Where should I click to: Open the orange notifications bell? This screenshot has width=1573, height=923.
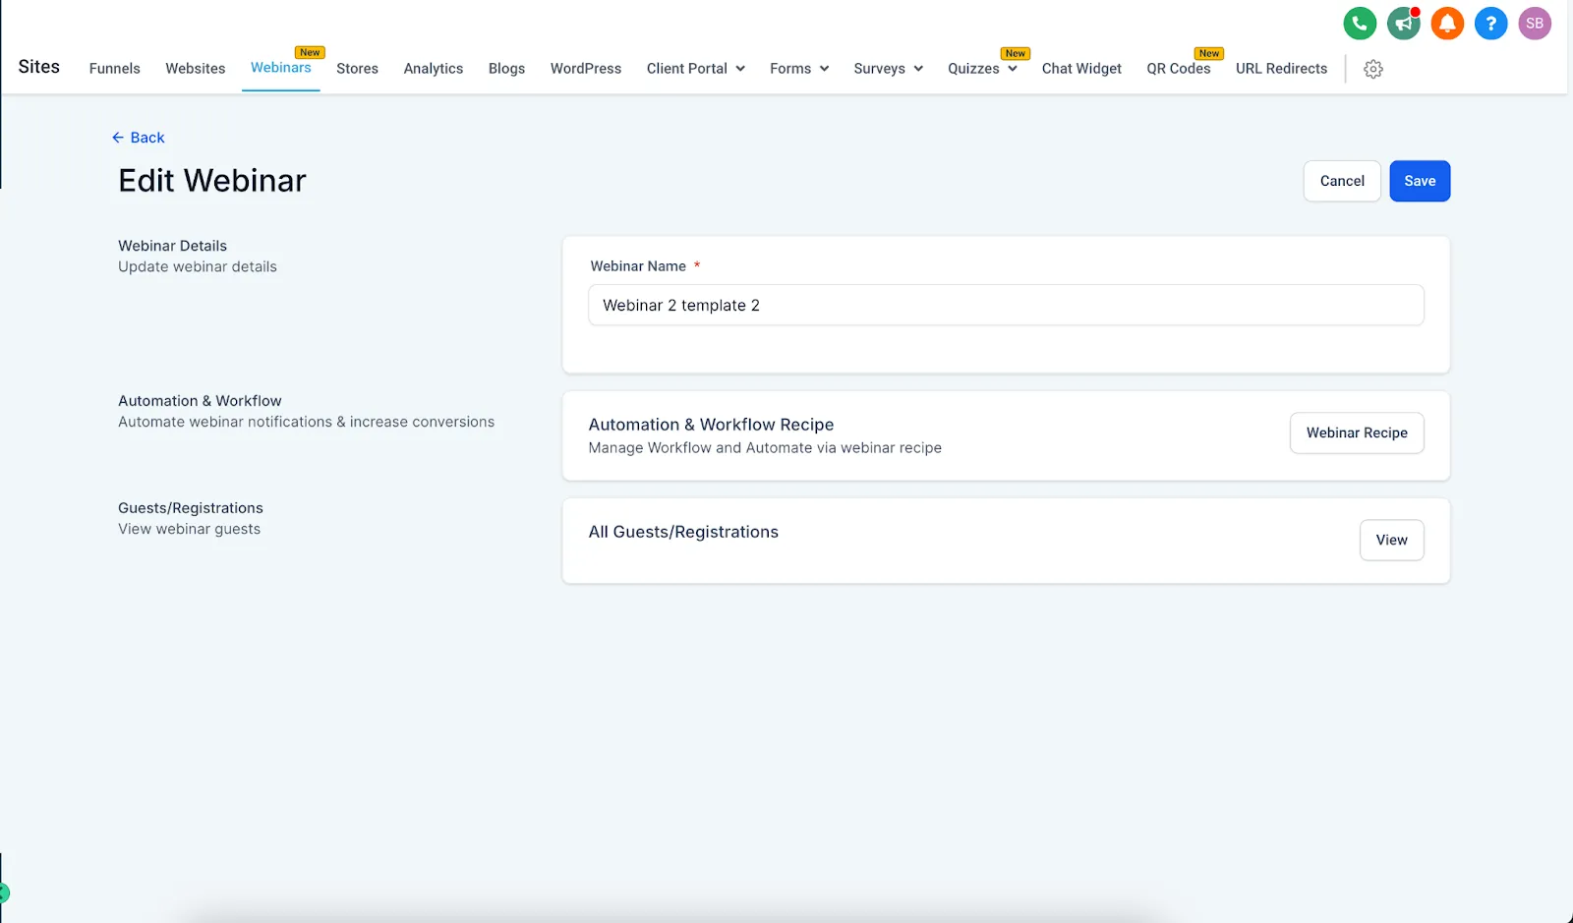1447,24
